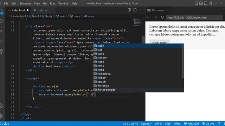The image size is (225, 126).
Task: Switch to the index.html editor tab
Action: tap(18, 10)
